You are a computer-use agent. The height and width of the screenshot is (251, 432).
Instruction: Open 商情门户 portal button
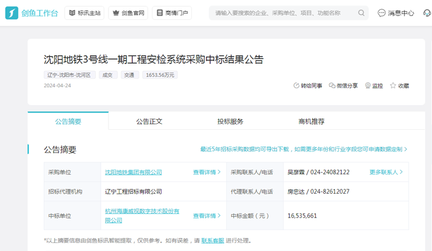click(172, 13)
